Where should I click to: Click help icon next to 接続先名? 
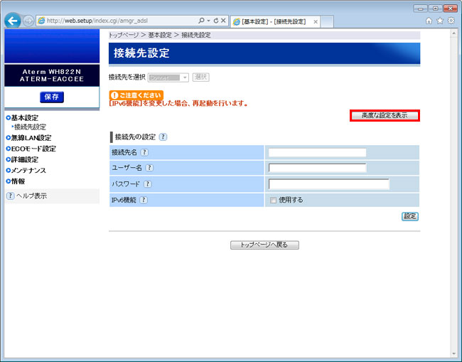(144, 152)
